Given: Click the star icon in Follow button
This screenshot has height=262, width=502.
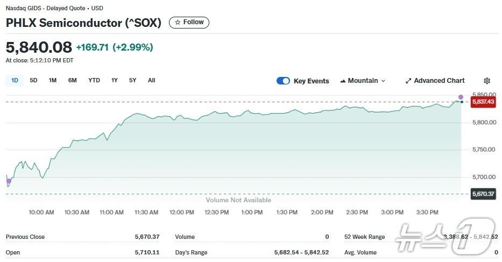Looking at the screenshot, I should pos(178,23).
